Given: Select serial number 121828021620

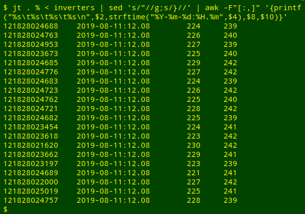Looking at the screenshot, I should coord(31,145).
